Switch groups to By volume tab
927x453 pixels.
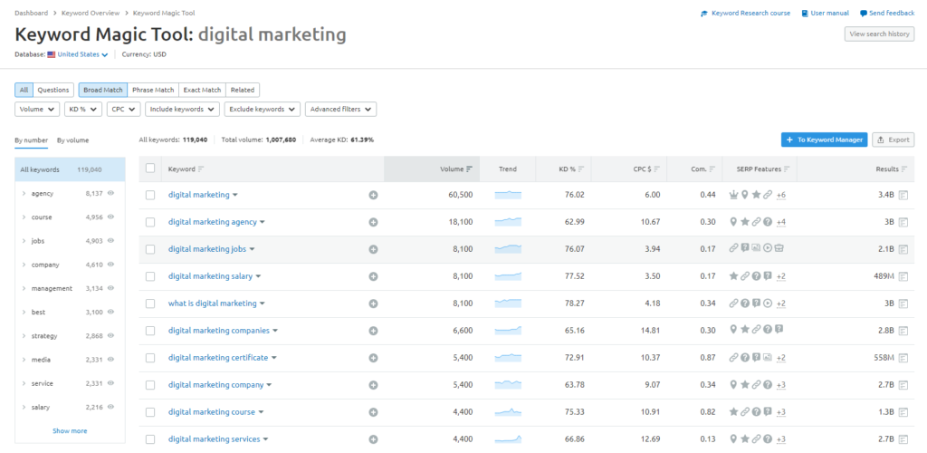click(72, 140)
